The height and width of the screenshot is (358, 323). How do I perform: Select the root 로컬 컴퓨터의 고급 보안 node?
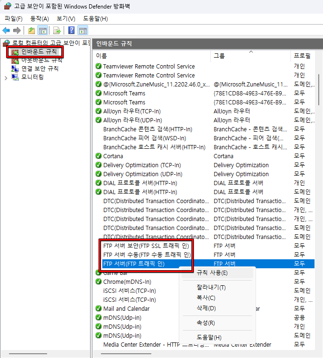51,43
